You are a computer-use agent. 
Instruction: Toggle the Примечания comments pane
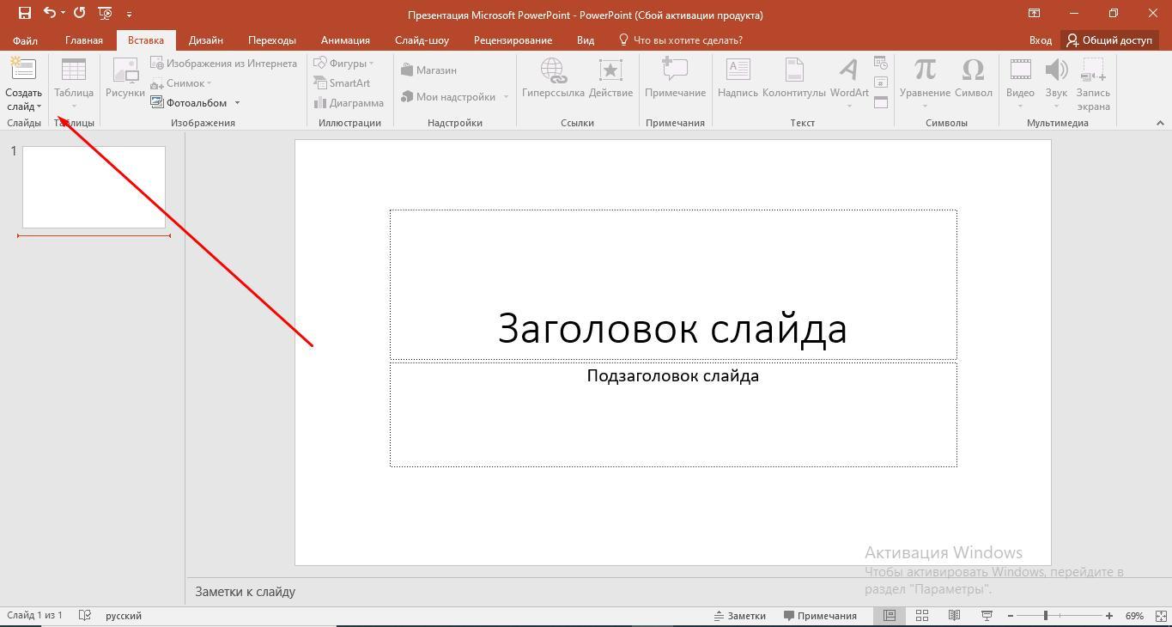[x=820, y=615]
